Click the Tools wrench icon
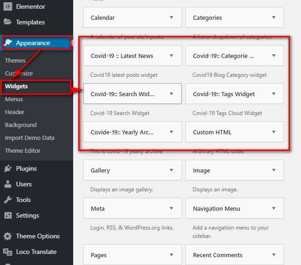Image resolution: width=301 pixels, height=265 pixels. point(8,200)
